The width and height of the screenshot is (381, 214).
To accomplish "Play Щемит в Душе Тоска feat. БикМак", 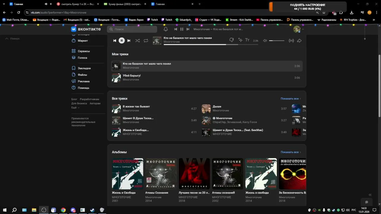I will point(244,132).
